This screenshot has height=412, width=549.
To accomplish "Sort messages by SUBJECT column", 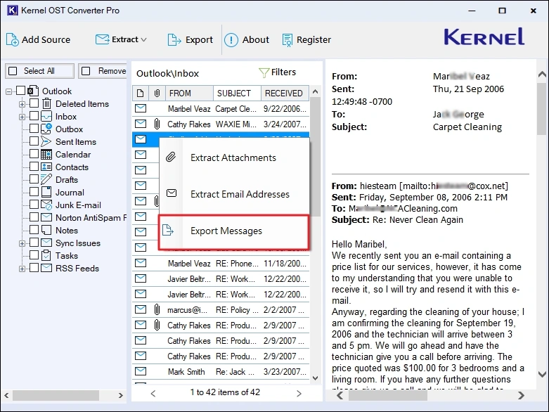I will 237,93.
